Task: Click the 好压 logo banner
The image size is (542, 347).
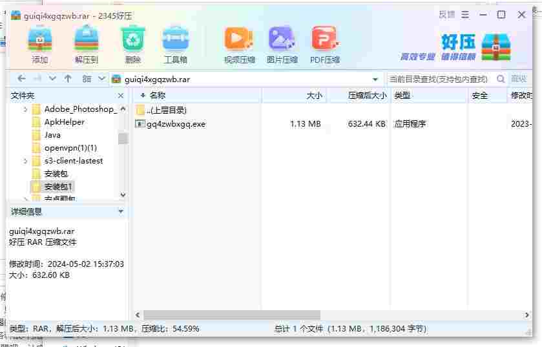Action: click(455, 47)
